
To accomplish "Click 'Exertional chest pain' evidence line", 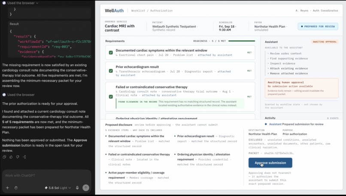I will pyautogui.click(x=174, y=55).
